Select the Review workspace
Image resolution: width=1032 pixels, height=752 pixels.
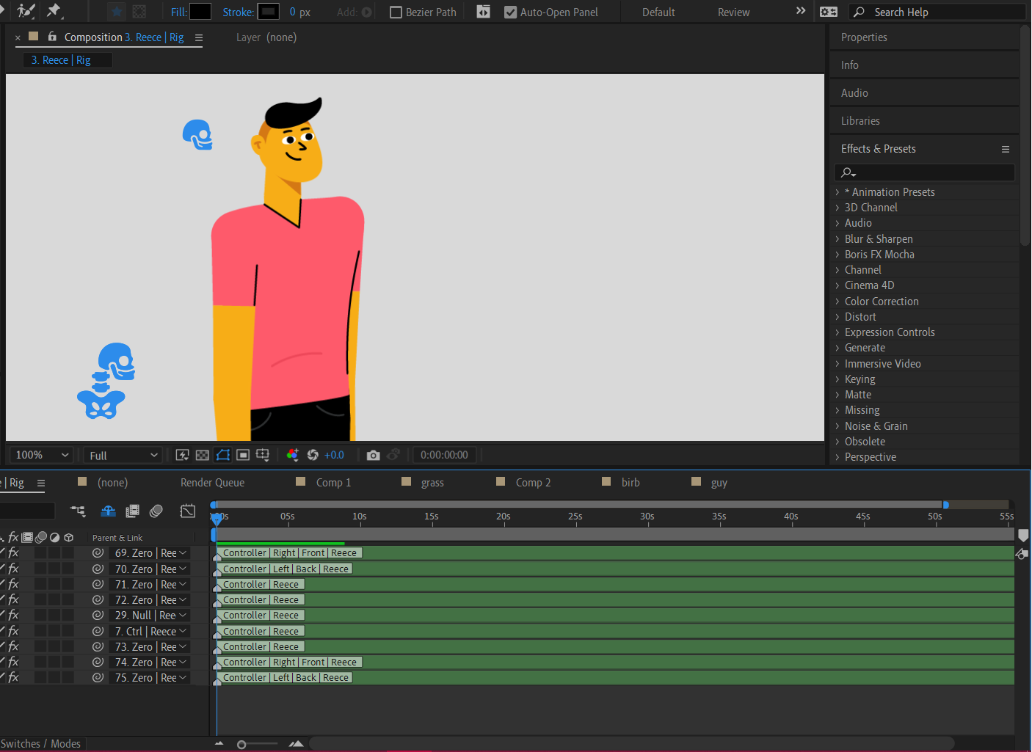click(733, 12)
